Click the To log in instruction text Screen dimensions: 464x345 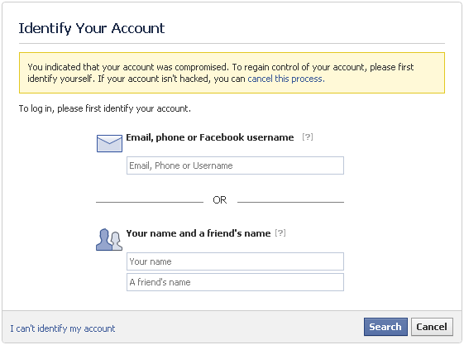[x=105, y=108]
